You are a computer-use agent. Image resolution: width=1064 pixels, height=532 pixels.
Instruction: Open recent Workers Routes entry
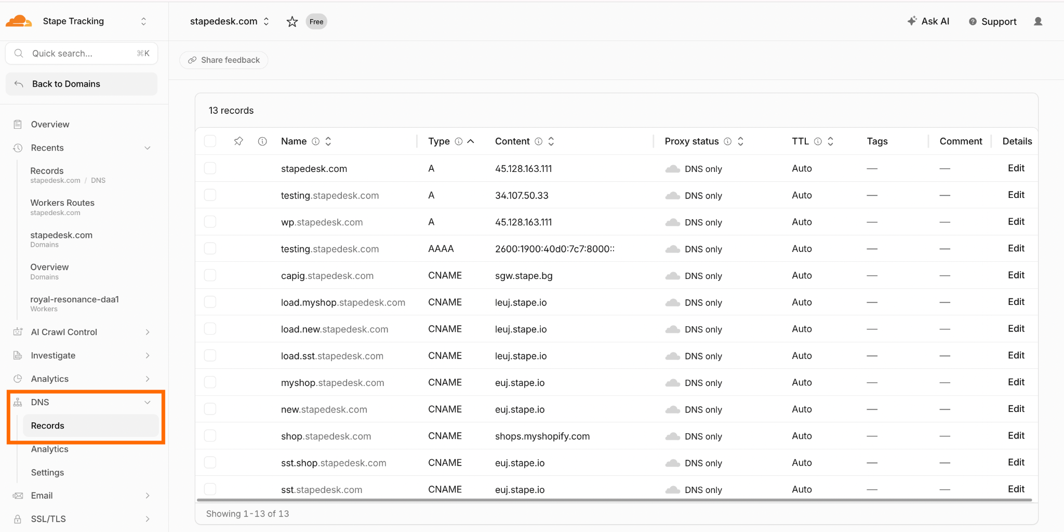pos(62,207)
